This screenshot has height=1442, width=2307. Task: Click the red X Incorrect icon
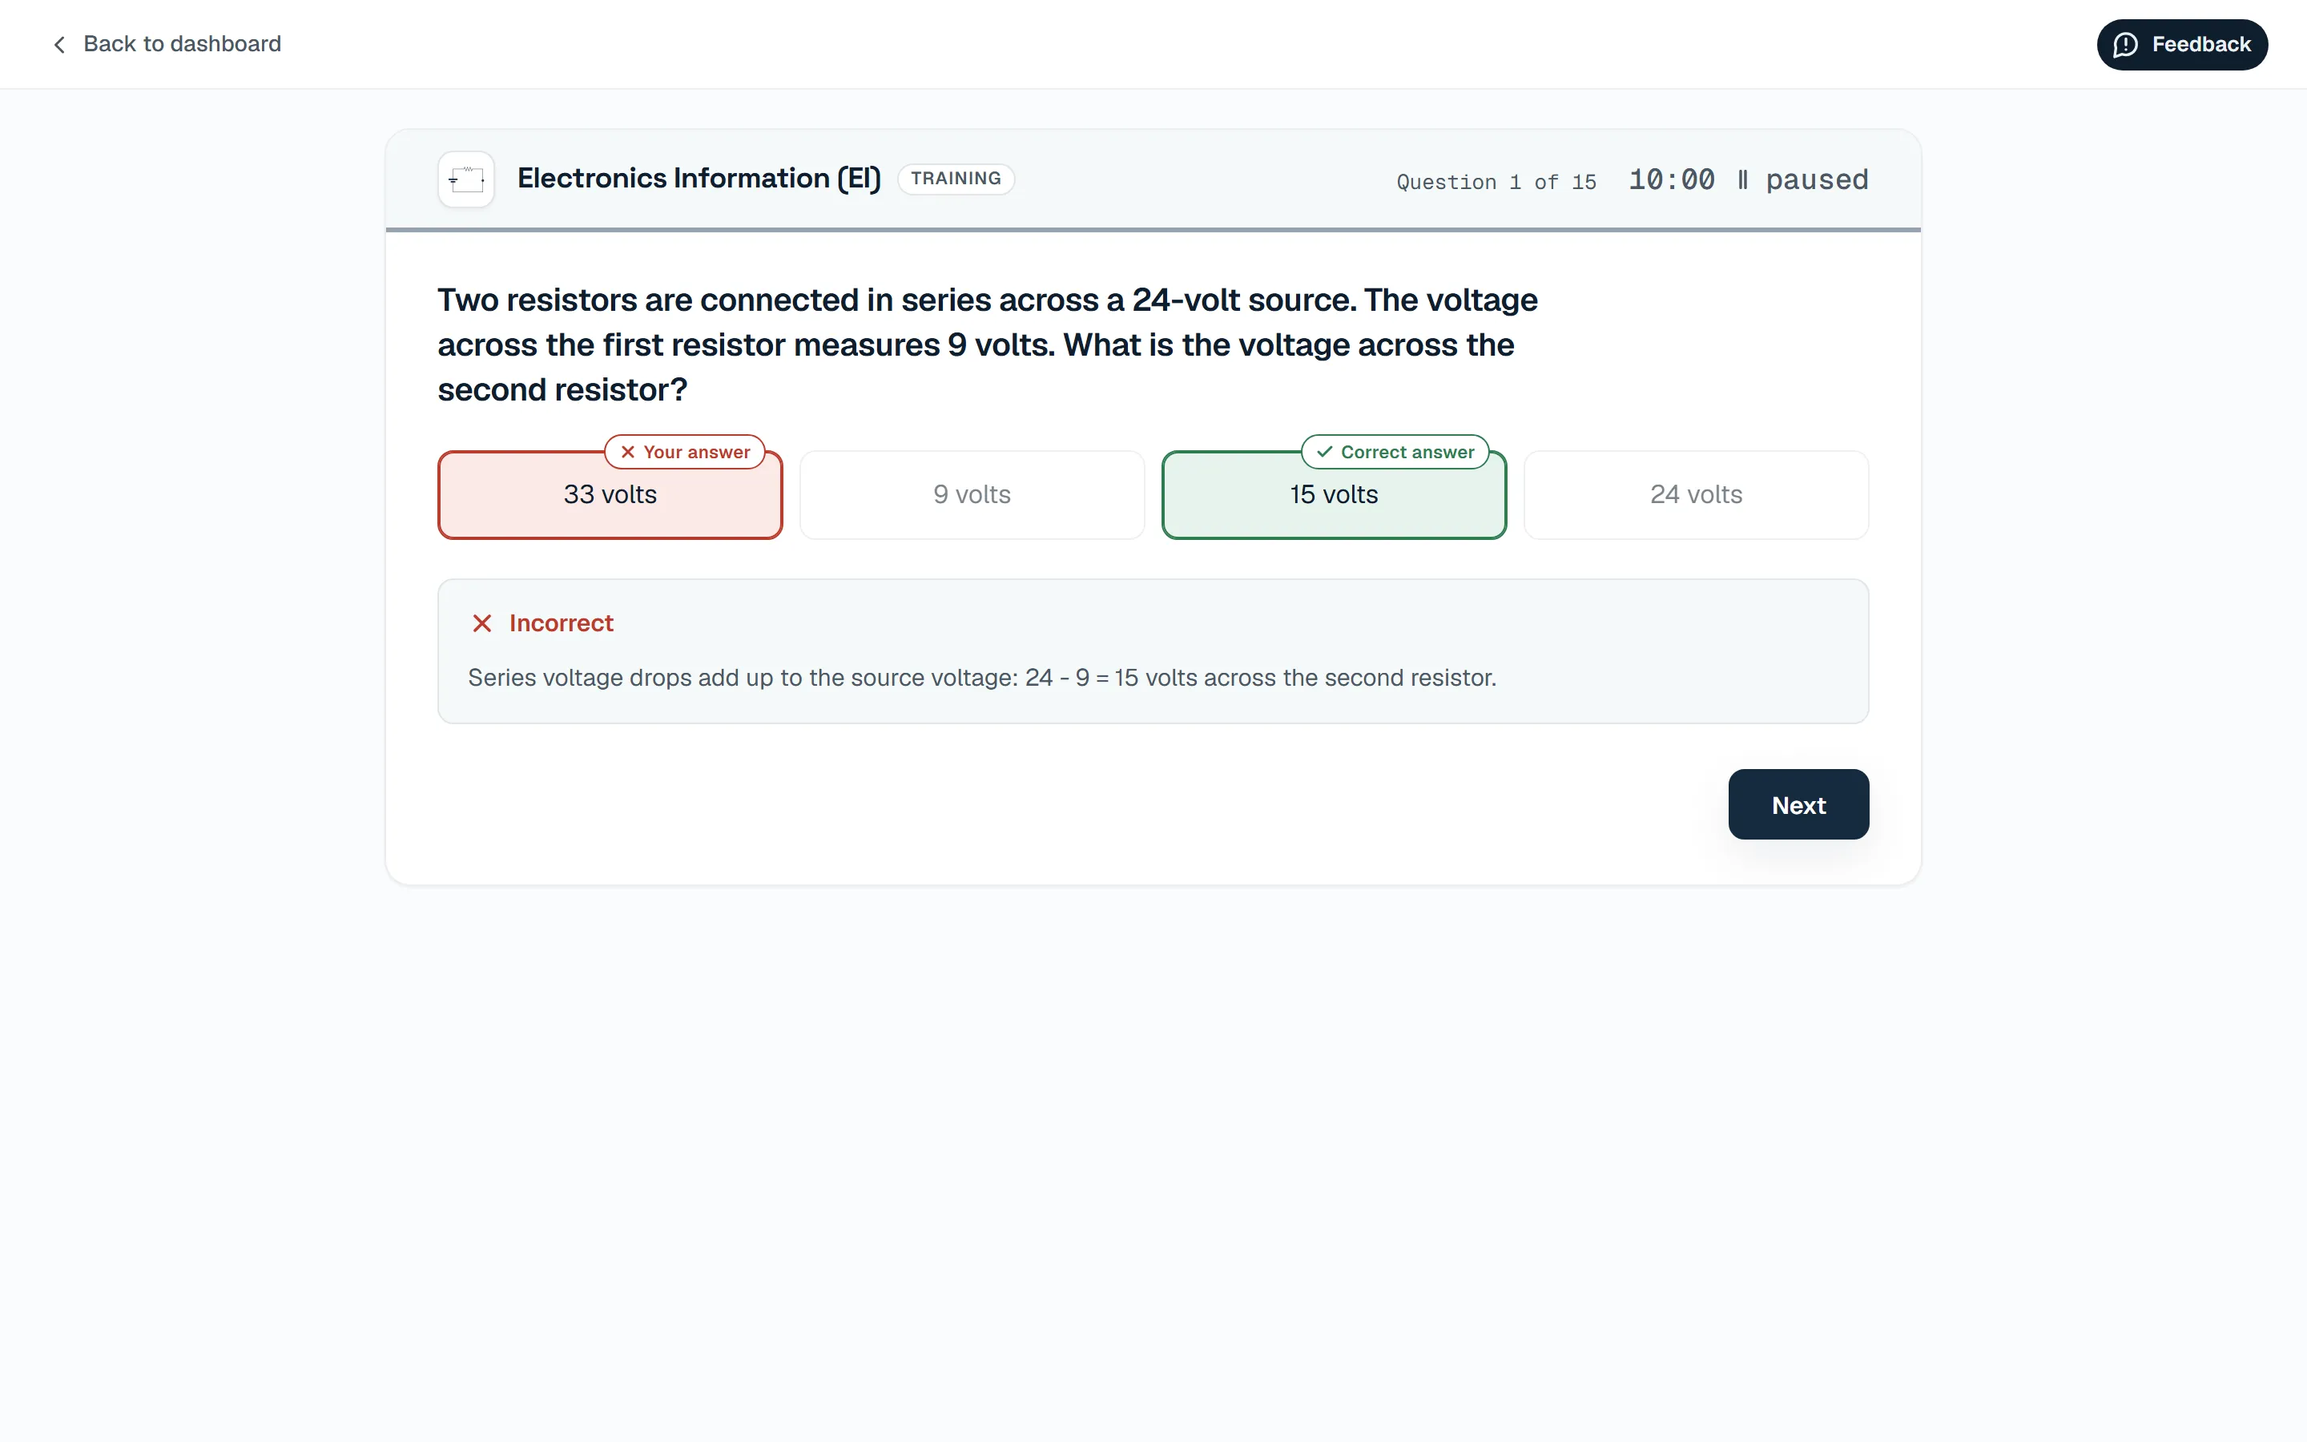tap(482, 624)
